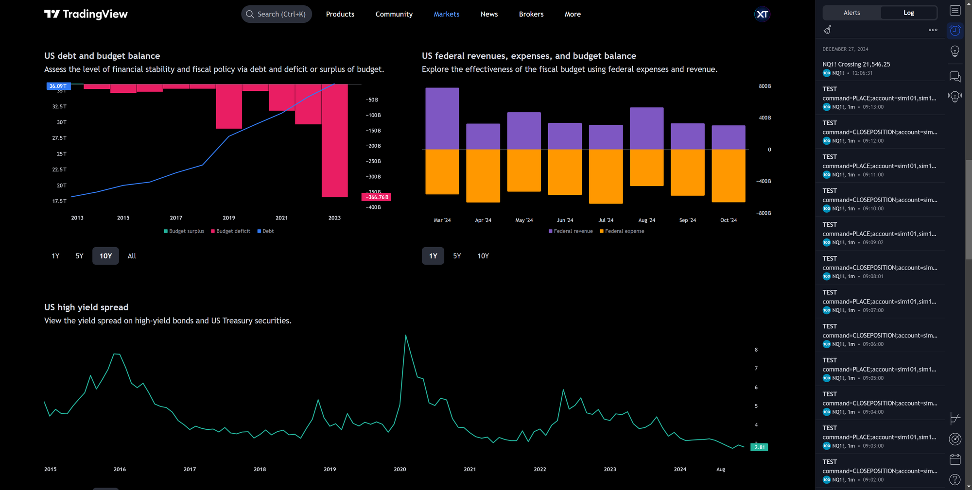
Task: Toggle the Budget deficit legend item
Action: pyautogui.click(x=230, y=231)
